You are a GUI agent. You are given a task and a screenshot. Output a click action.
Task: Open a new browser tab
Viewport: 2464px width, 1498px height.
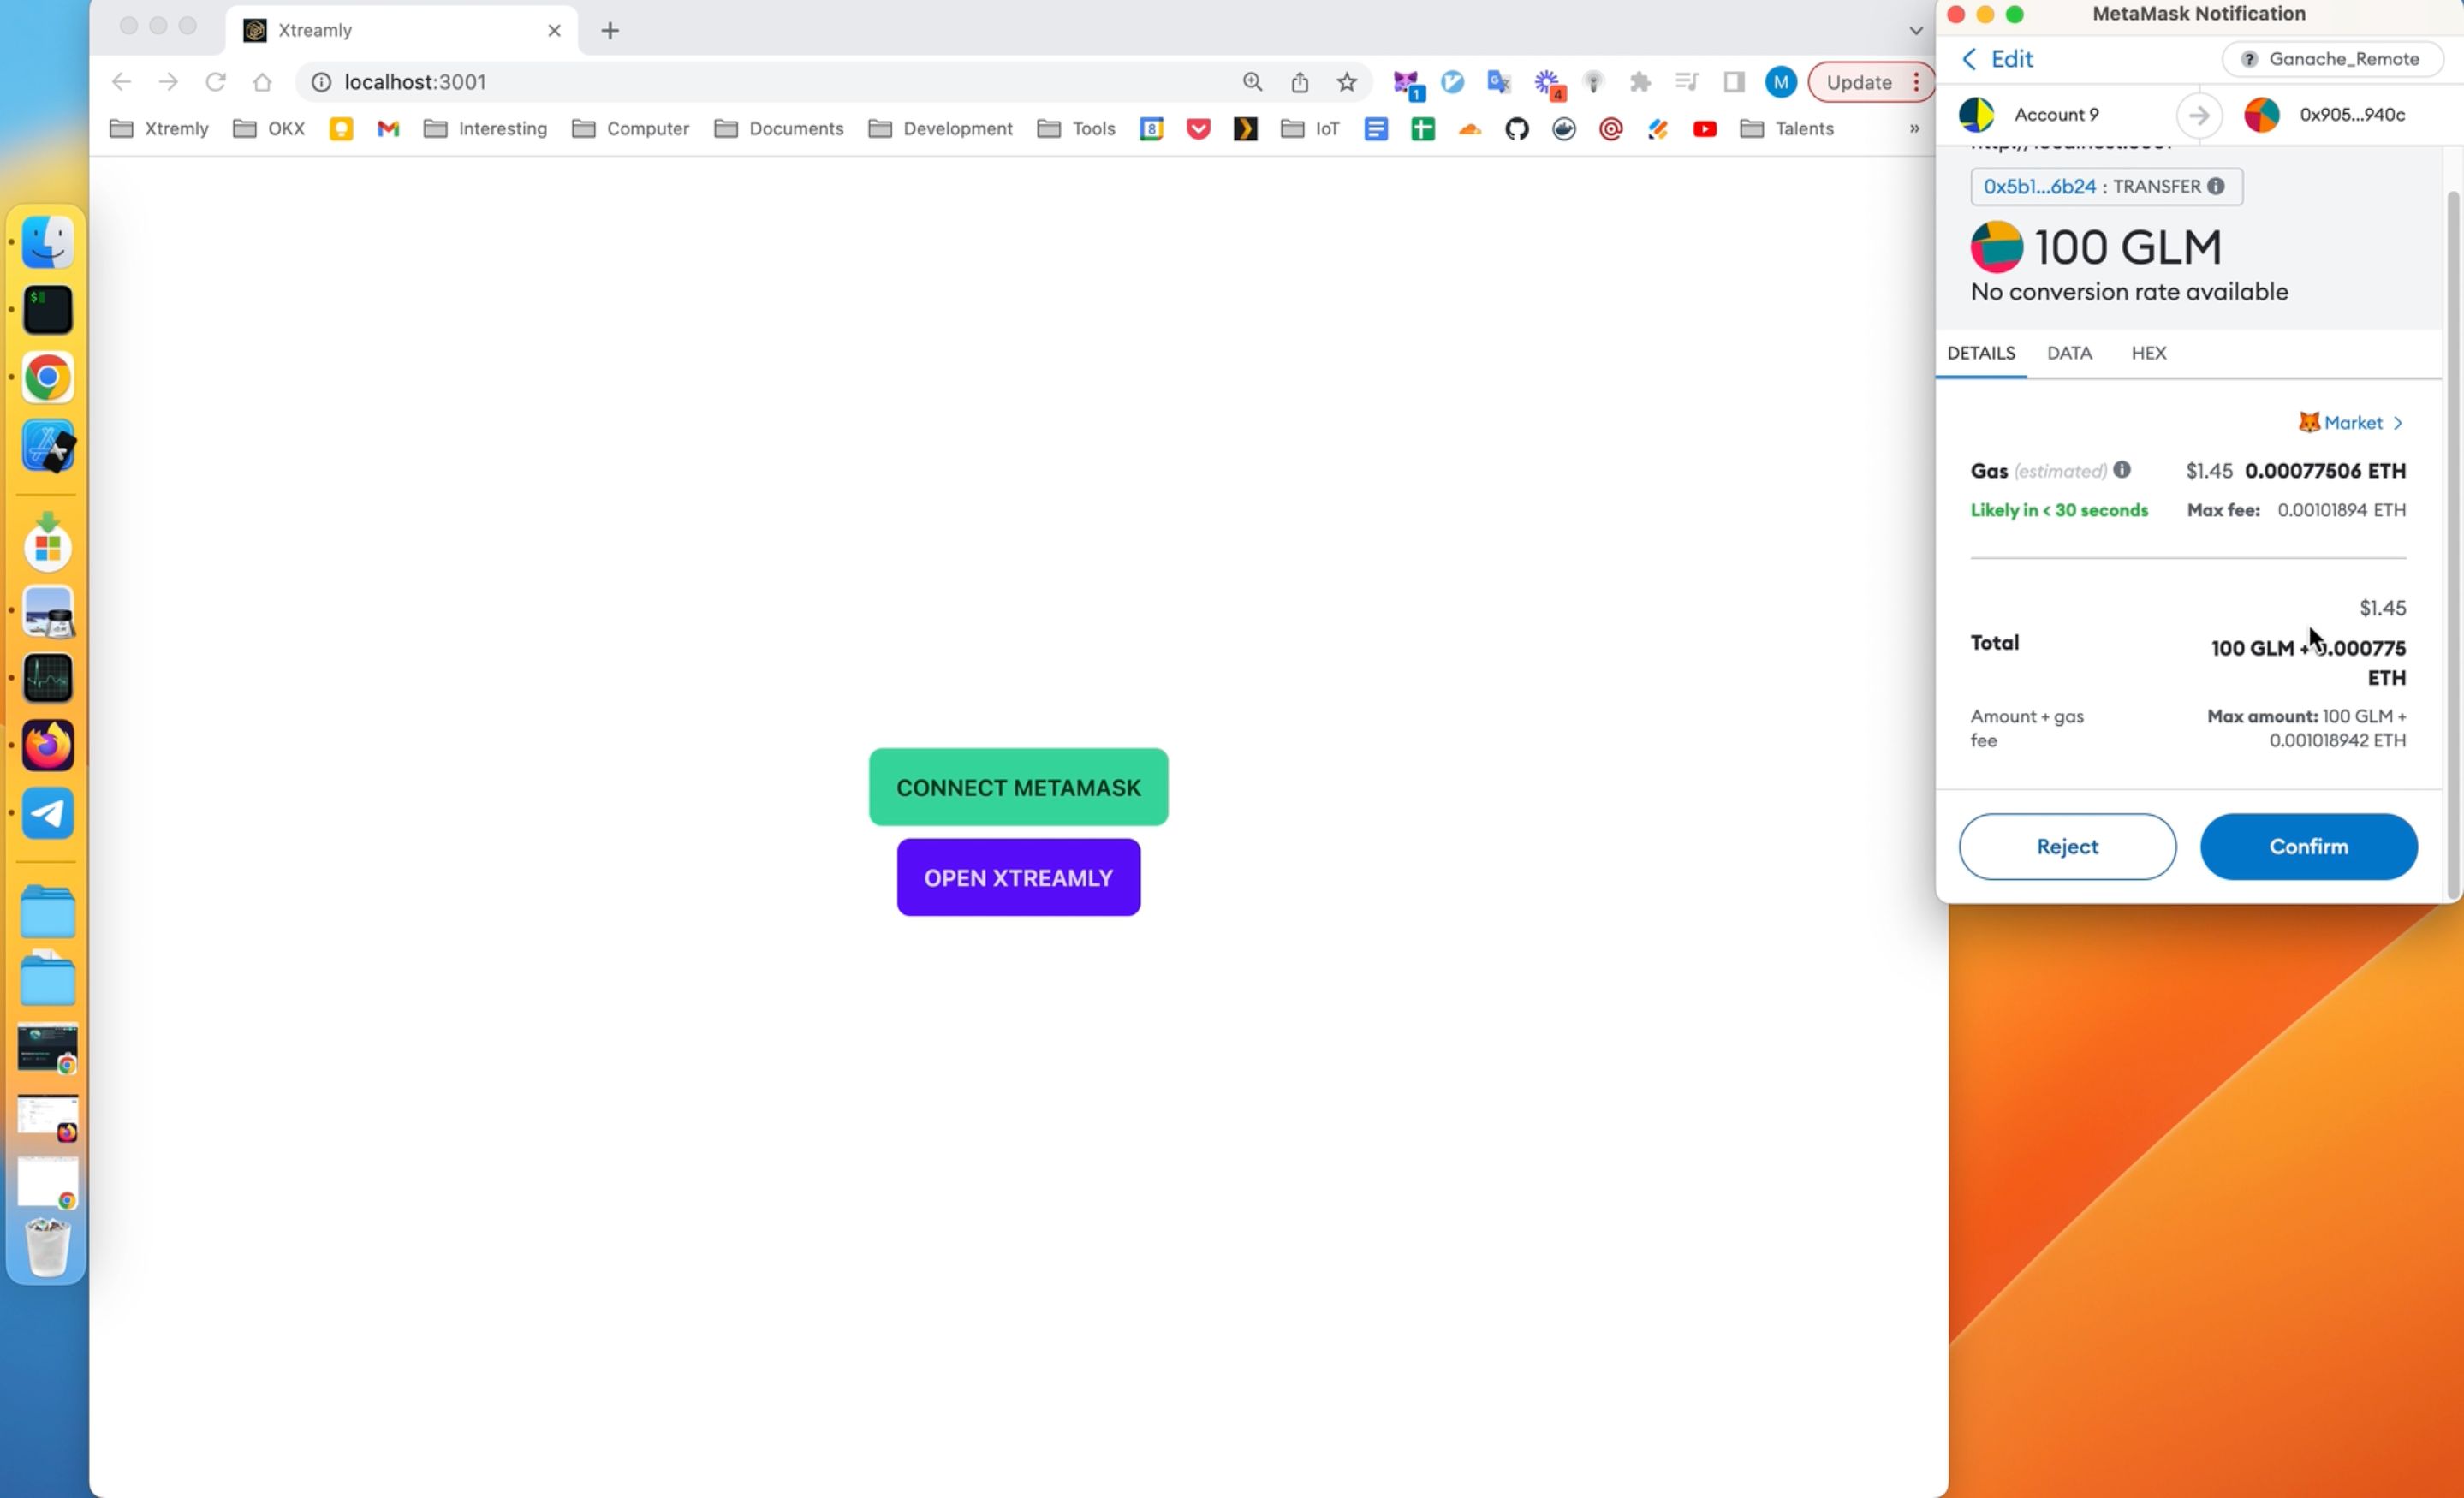pos(610,30)
